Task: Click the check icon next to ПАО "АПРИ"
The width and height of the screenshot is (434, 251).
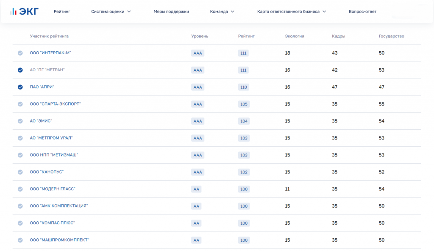Action: [20, 87]
